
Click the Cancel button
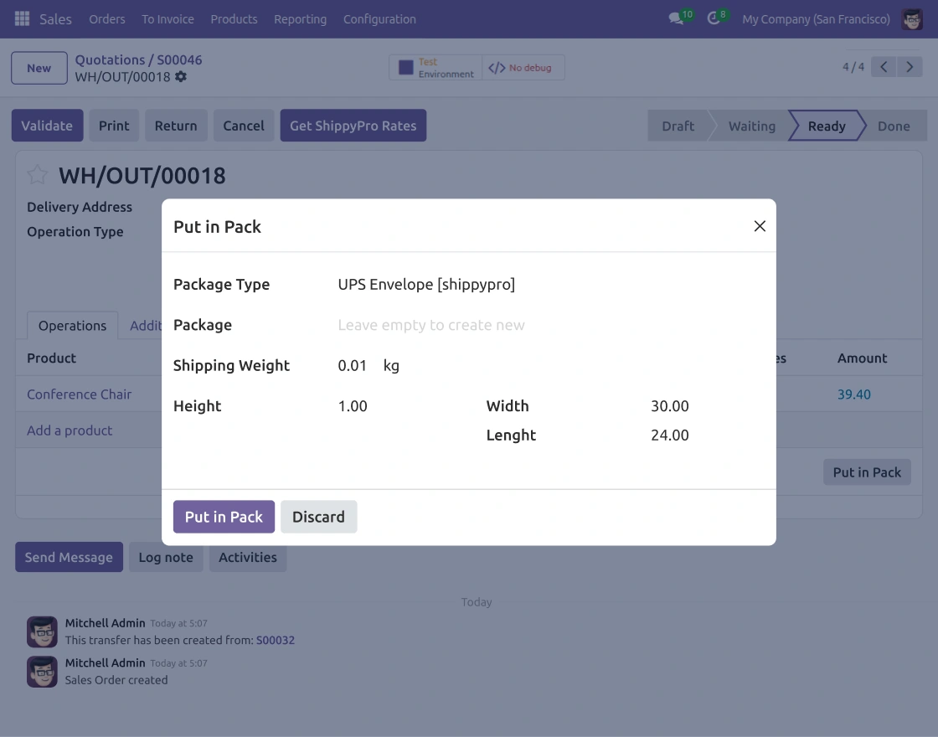(244, 126)
